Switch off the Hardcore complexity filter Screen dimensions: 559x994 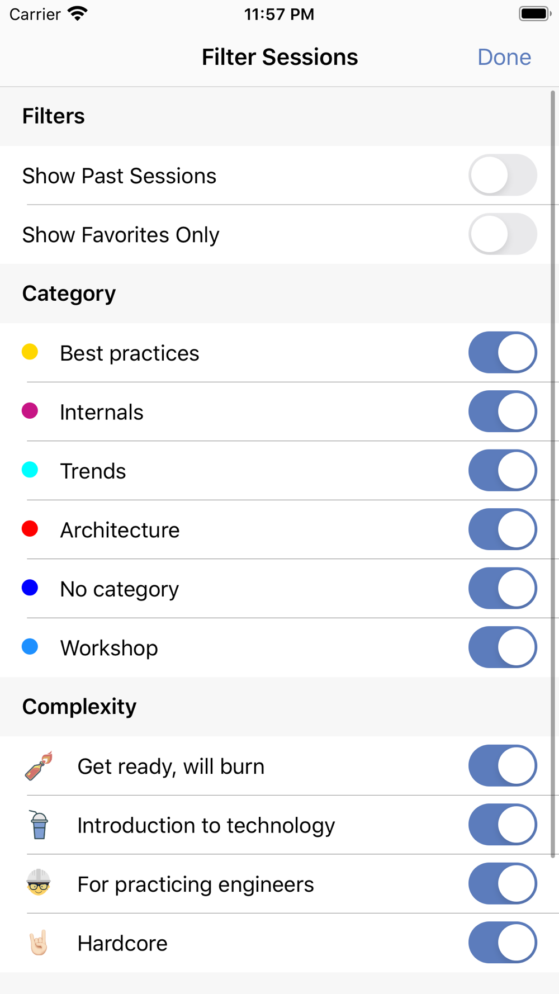click(503, 943)
